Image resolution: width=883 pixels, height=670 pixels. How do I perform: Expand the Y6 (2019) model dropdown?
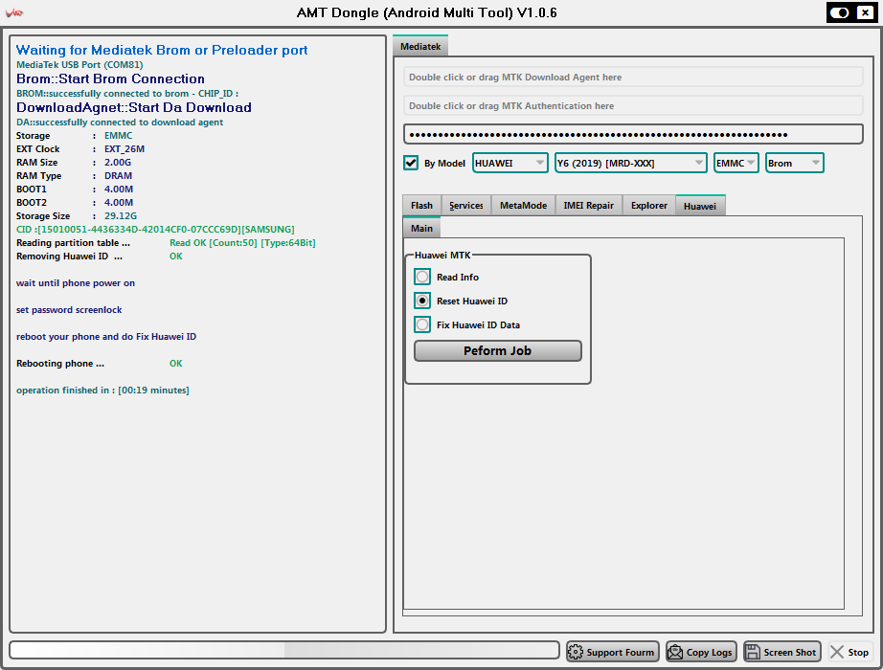630,163
